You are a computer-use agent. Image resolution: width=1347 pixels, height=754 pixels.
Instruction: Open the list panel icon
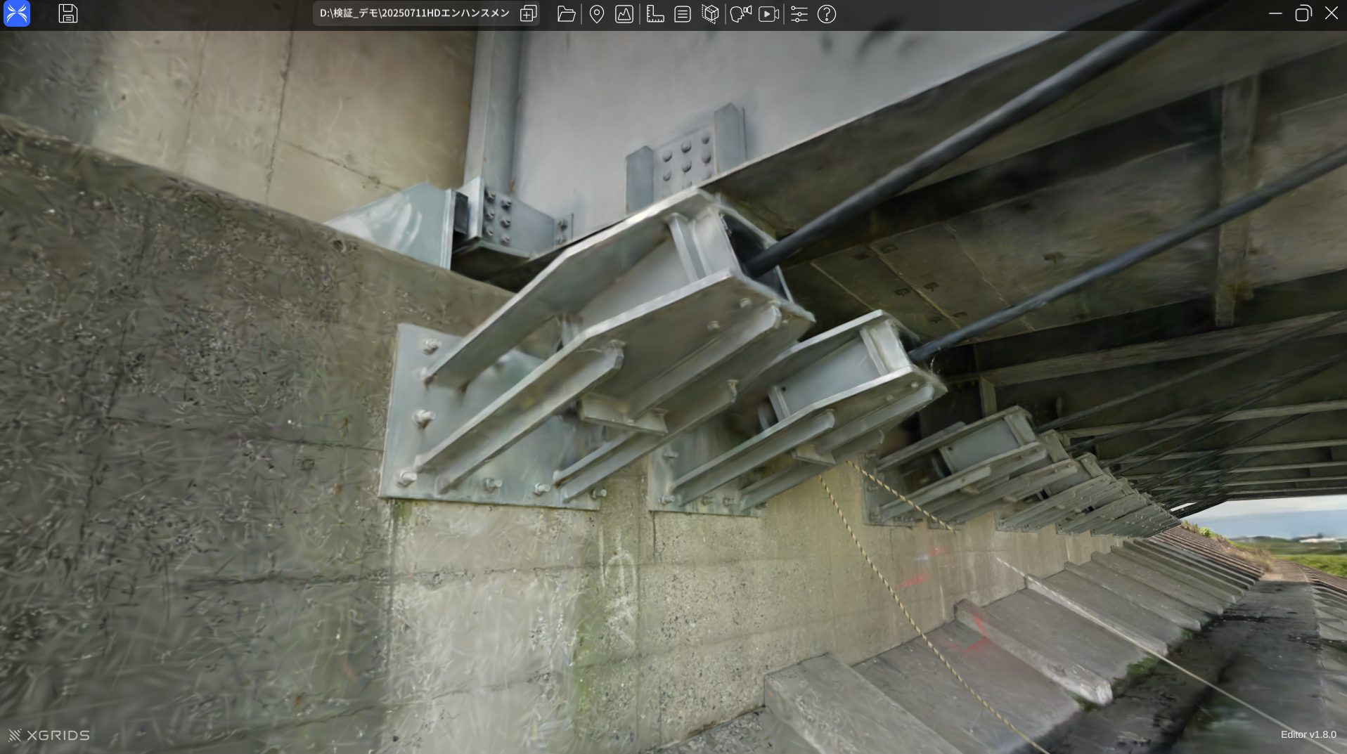[682, 14]
